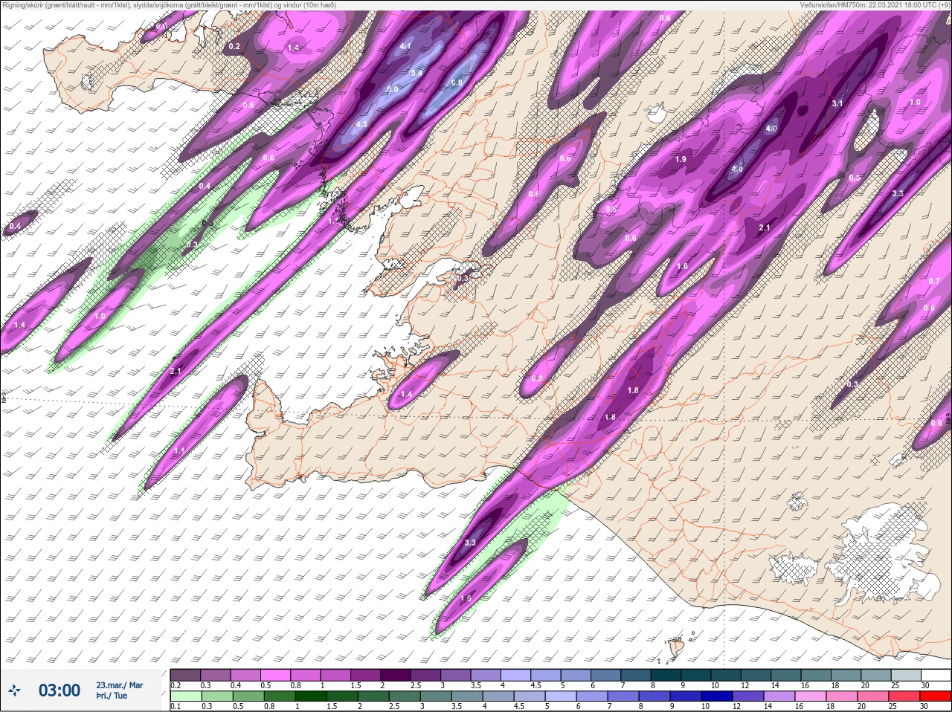Click the 4.1 precipitation value on the map

405,46
